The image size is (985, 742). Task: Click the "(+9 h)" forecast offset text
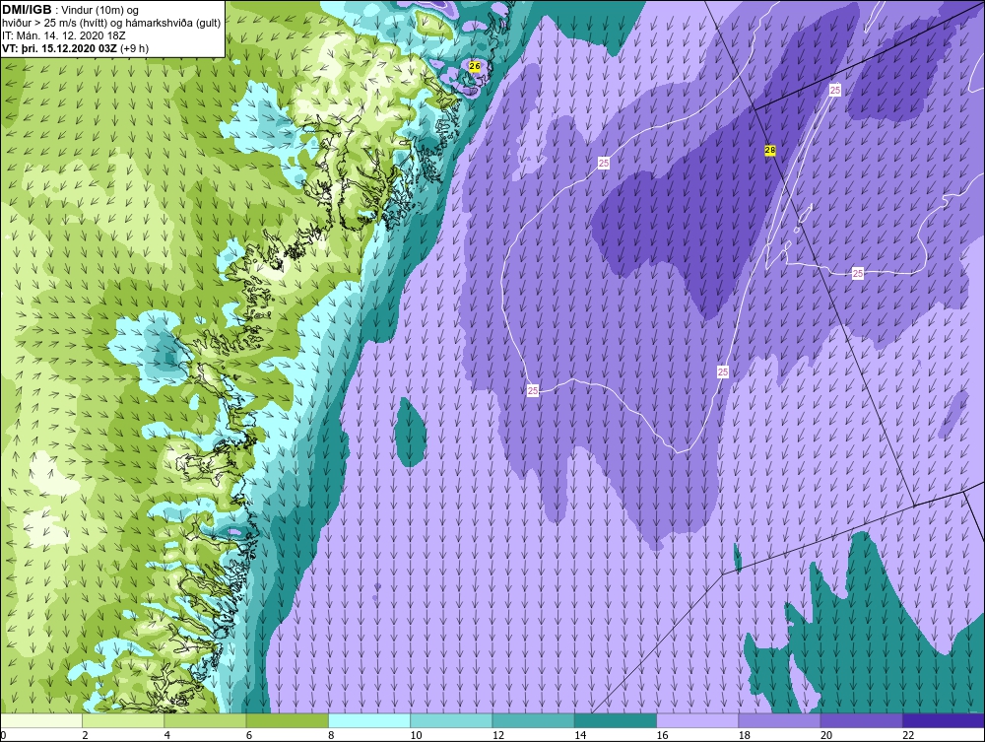pos(134,47)
